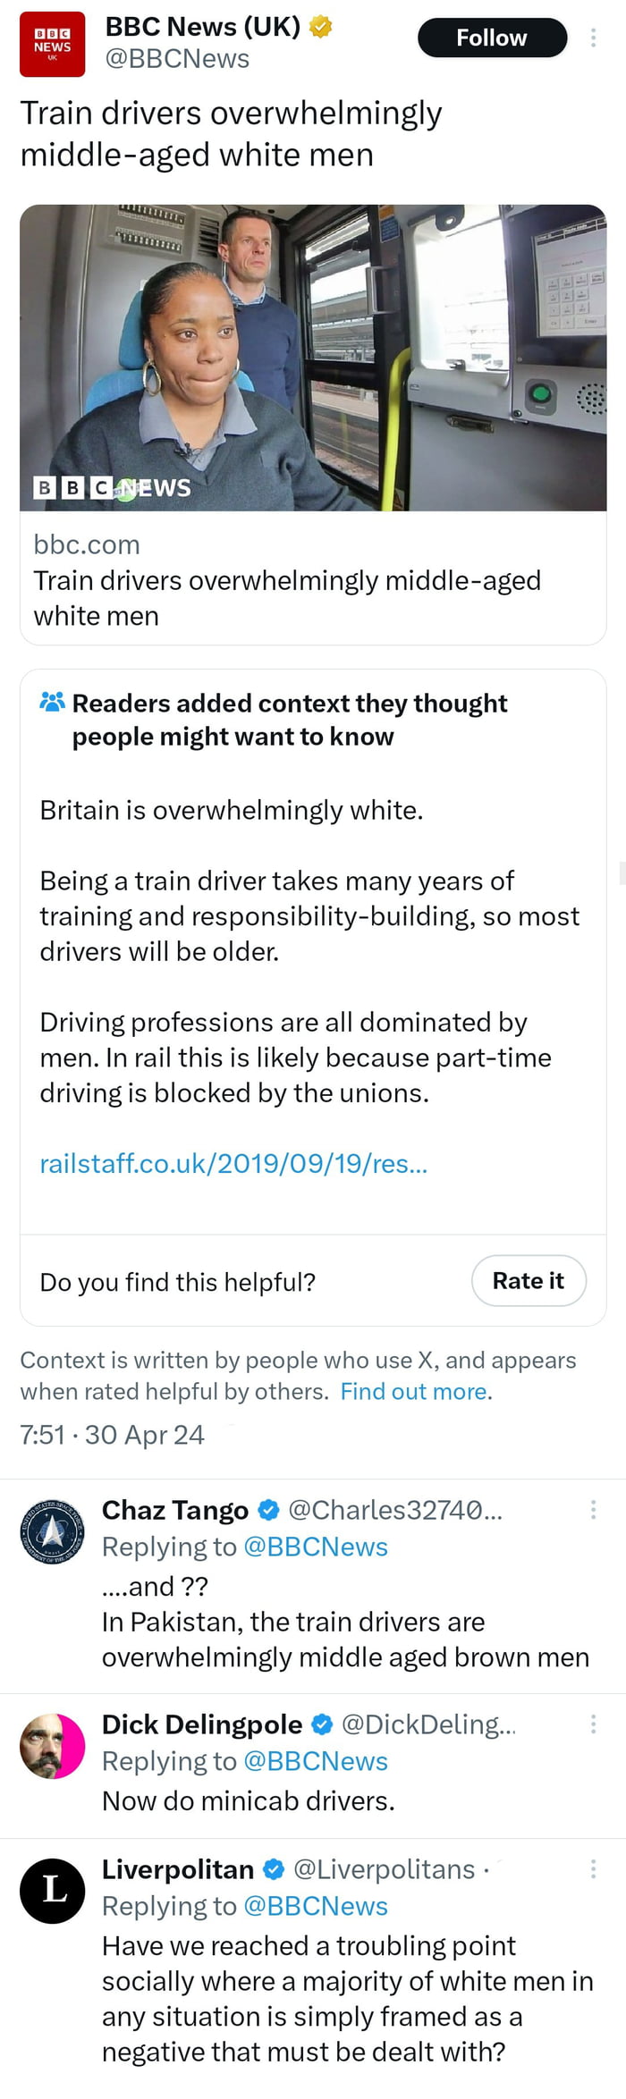Open more options on BBC News post
Screen dimensions: 626x2099
click(x=593, y=38)
